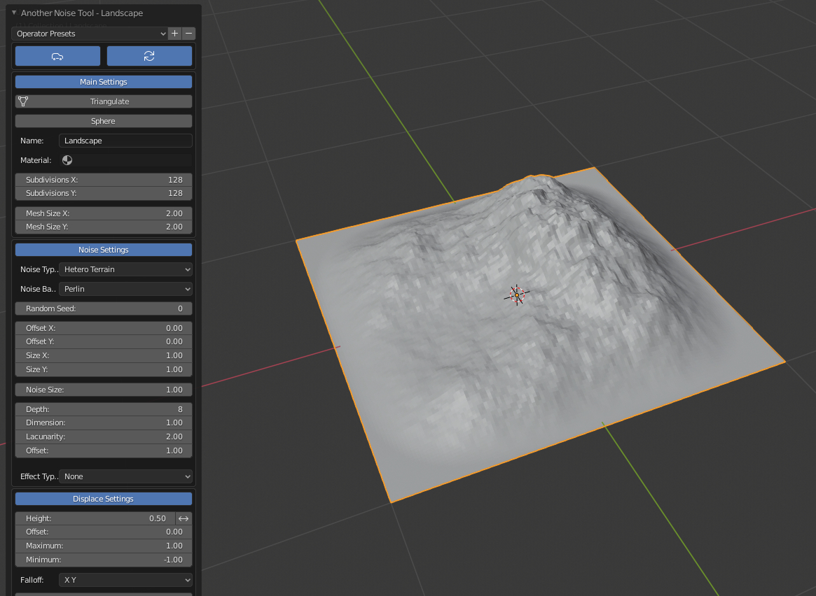The width and height of the screenshot is (816, 596).
Task: Add a new operator preset with plus icon
Action: [x=175, y=34]
